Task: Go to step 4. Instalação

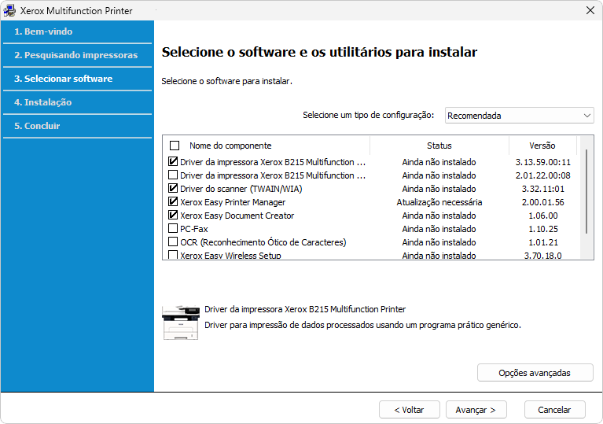Action: point(77,102)
